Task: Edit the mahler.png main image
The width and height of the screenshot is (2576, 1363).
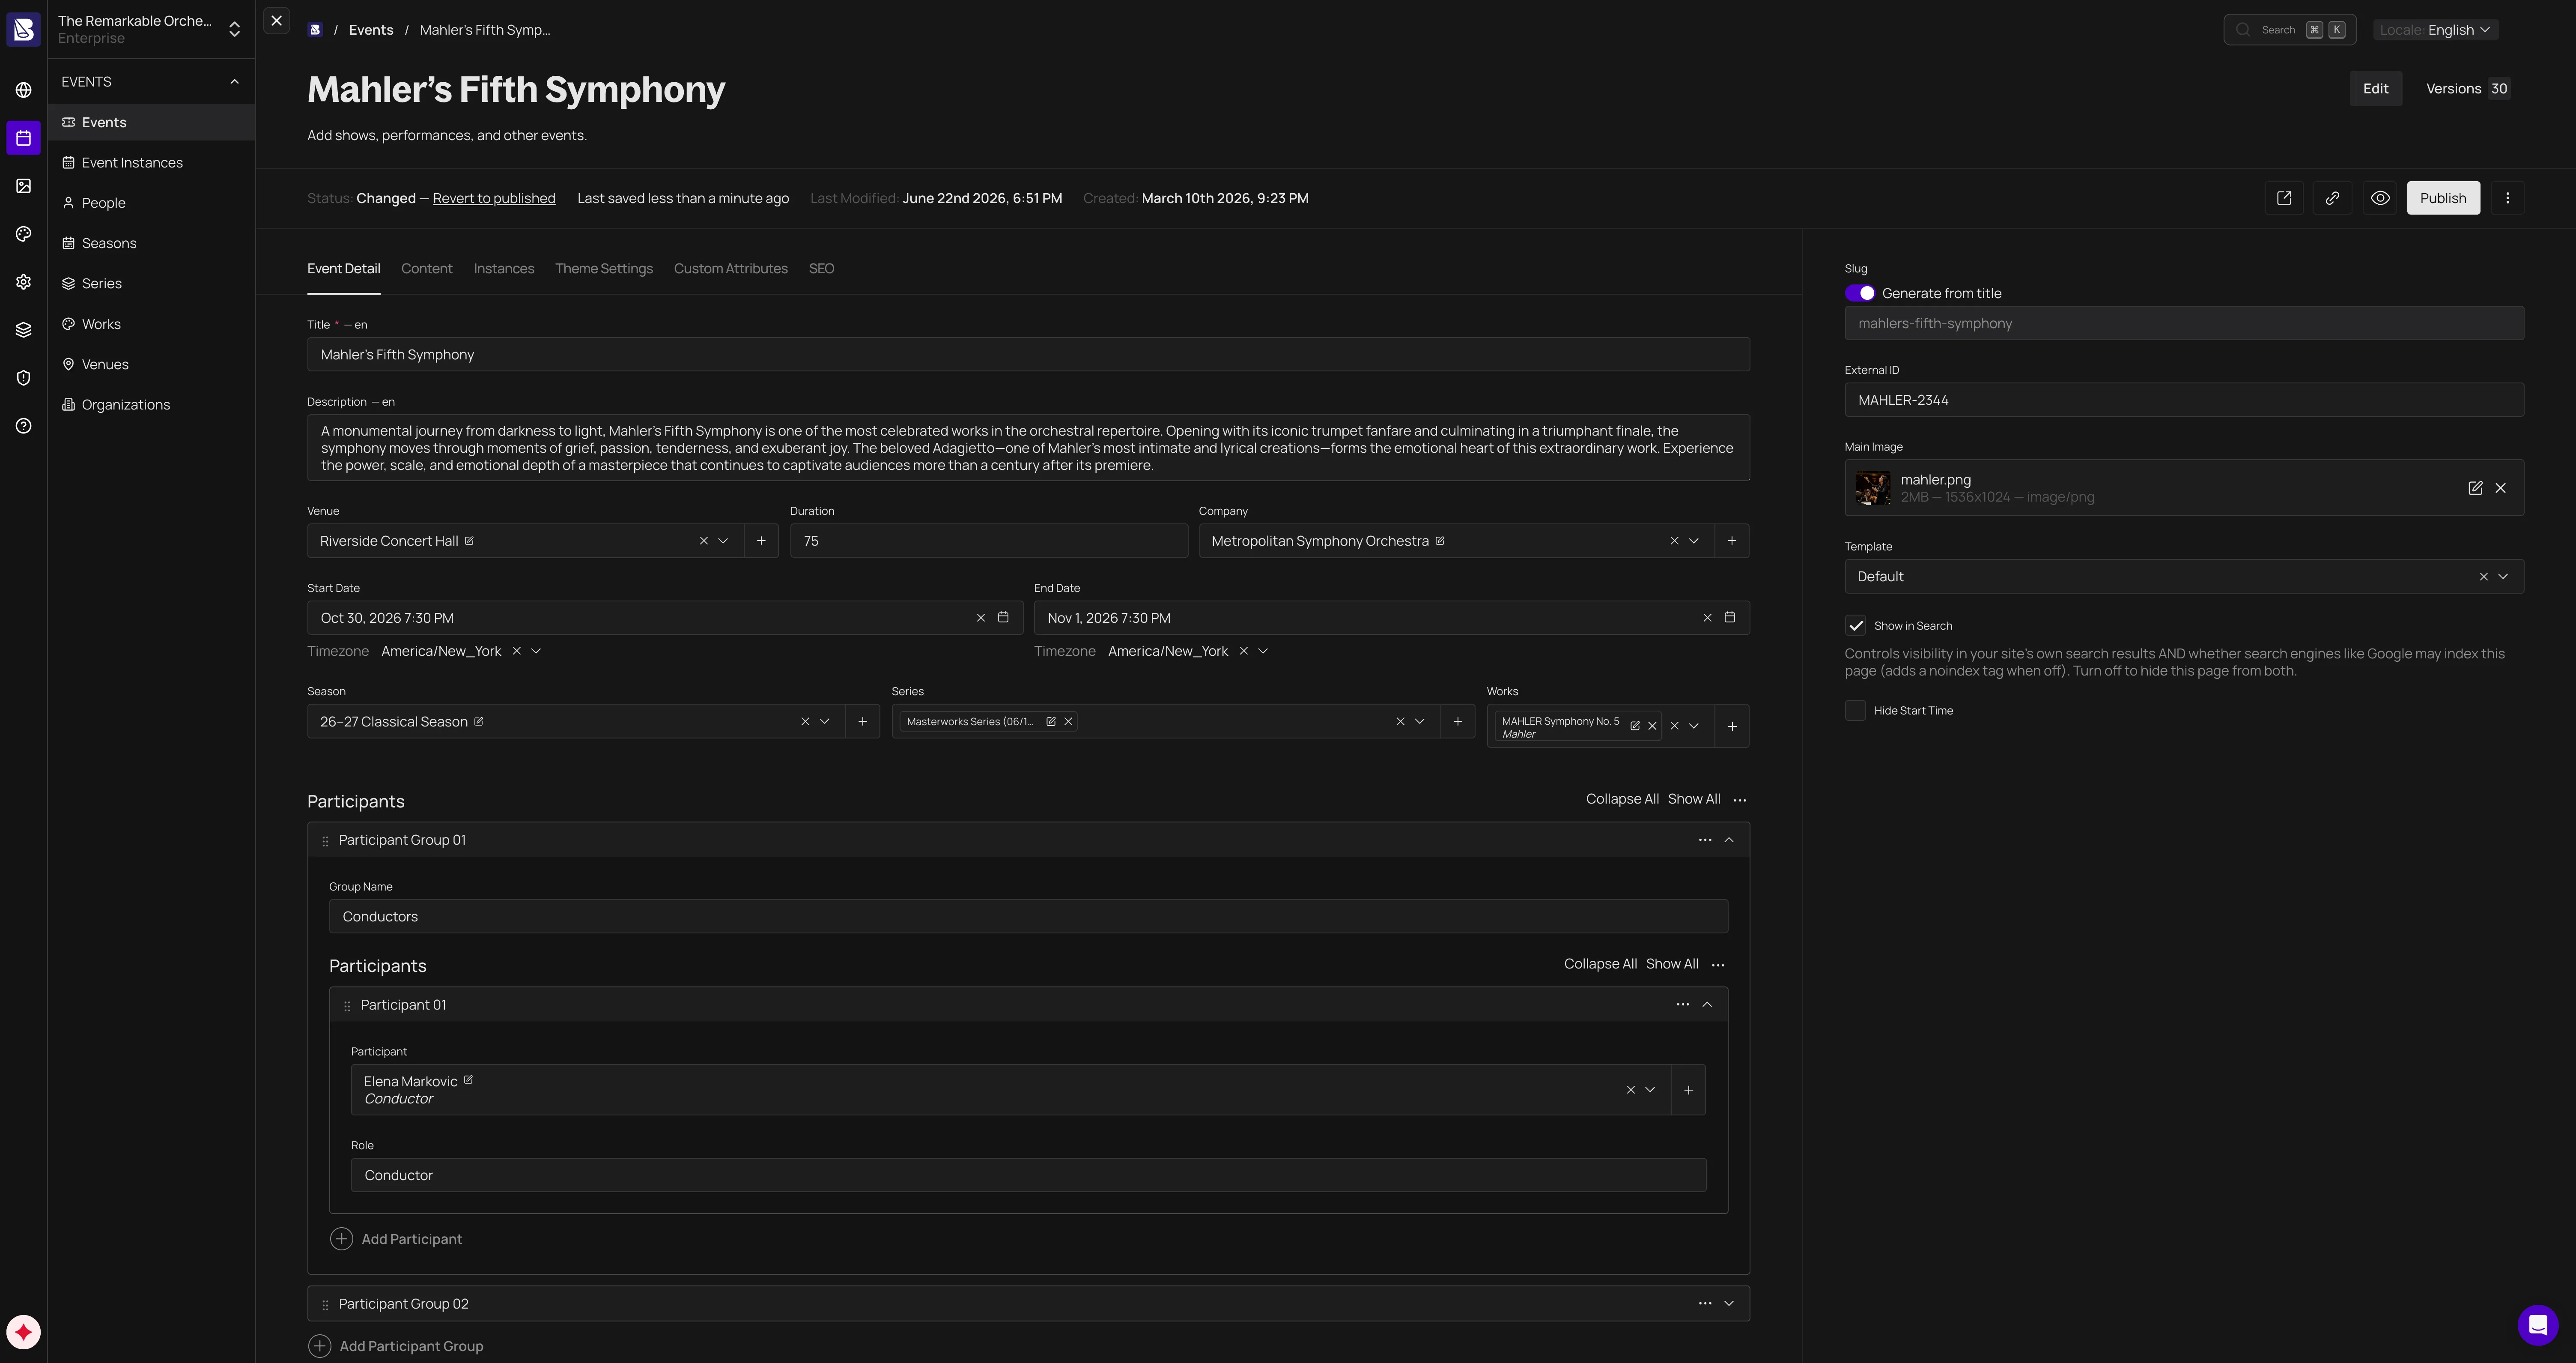Action: click(2475, 488)
